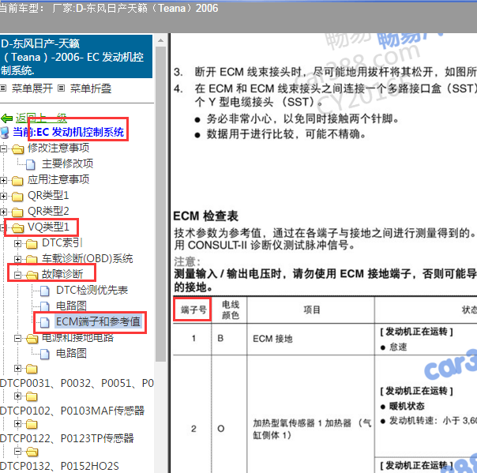Viewport: 477px width, 473px height.
Task: Expand the 应用注意事项 tree node
Action: pyautogui.click(x=3, y=180)
